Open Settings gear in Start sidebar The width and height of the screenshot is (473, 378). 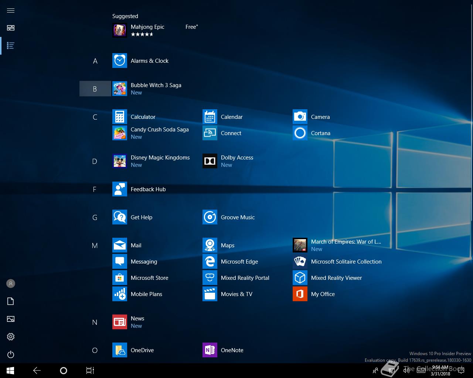(x=11, y=337)
